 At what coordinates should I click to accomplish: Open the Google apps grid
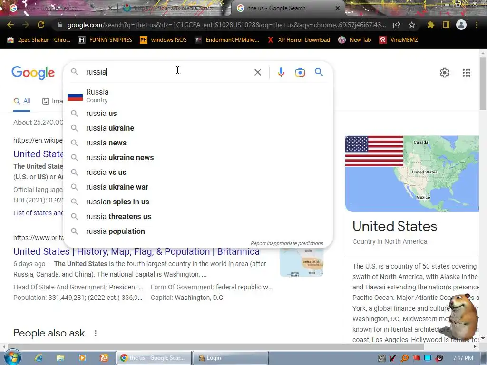coord(466,73)
